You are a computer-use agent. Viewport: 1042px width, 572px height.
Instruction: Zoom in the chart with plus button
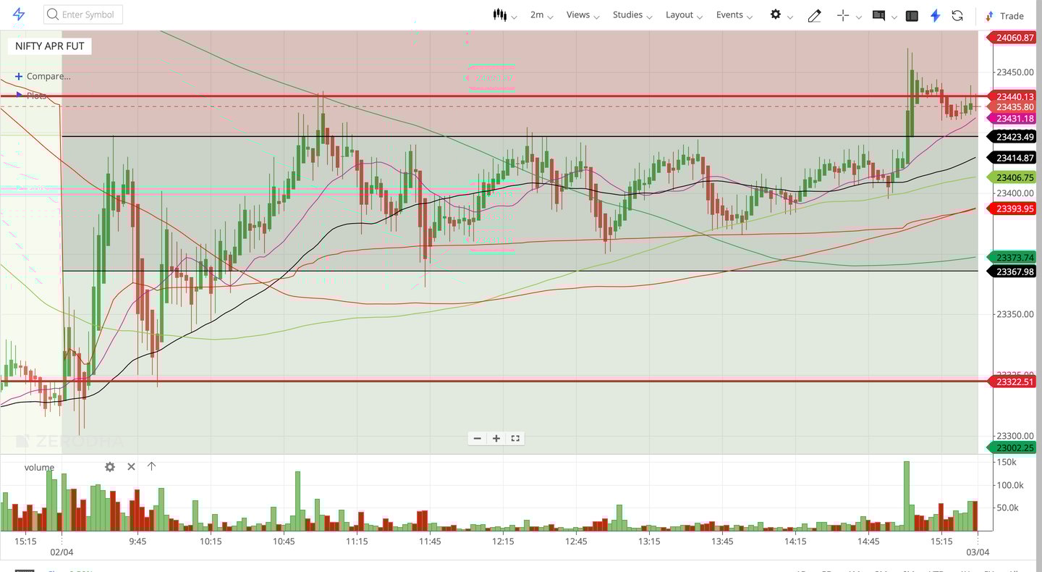tap(496, 438)
